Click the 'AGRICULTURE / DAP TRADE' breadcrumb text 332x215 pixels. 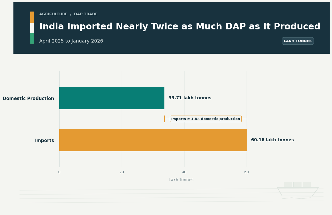point(68,14)
